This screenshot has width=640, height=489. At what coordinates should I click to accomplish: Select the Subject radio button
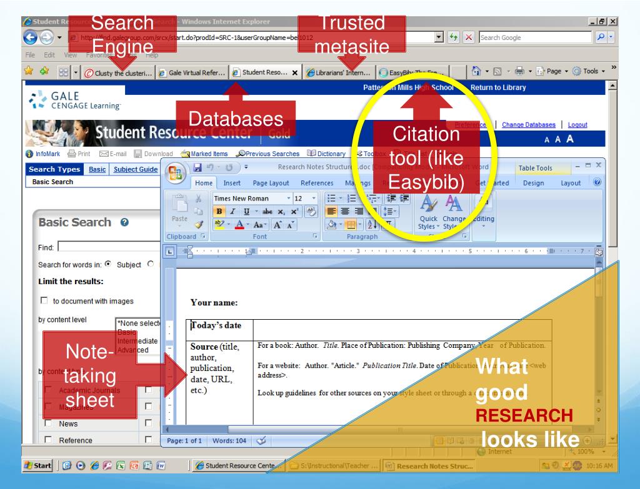tap(107, 264)
